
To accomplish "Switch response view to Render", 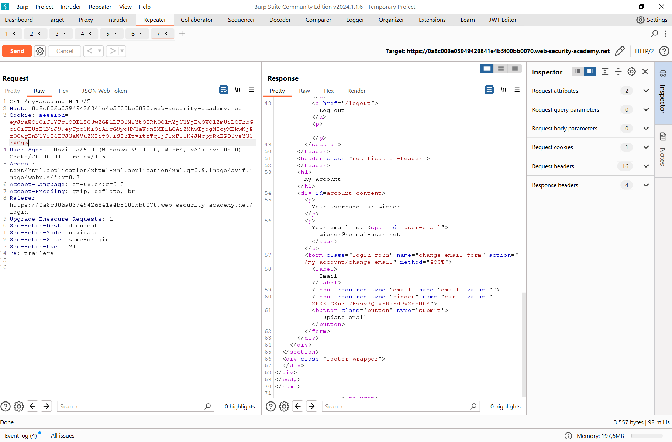I will tap(356, 91).
